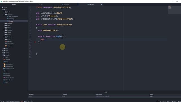Click the writable folder icon
This screenshot has width=181, height=102.
pos(4,55)
